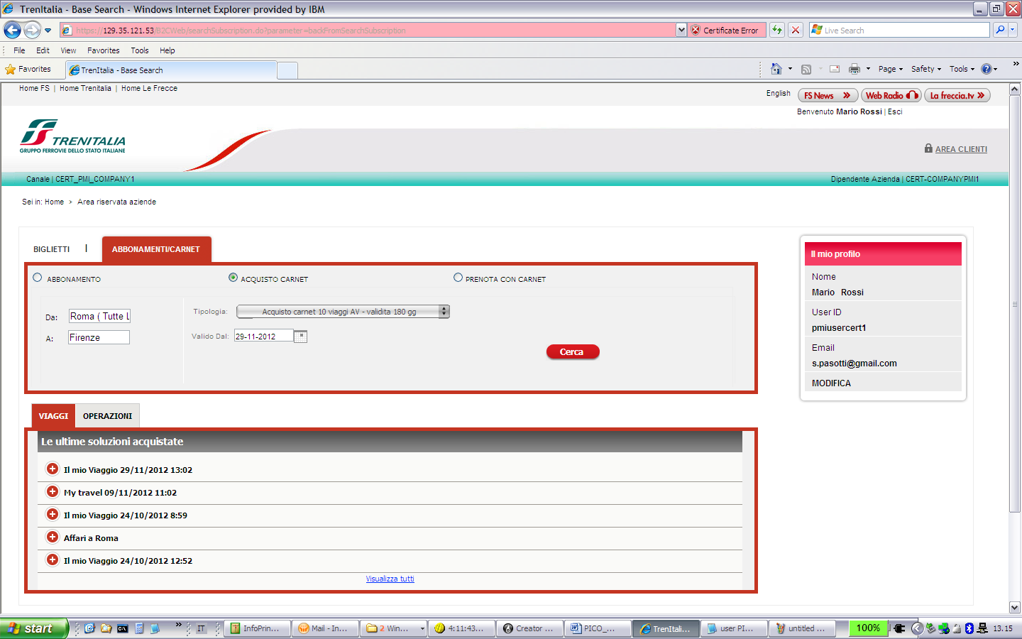Open the View menu
This screenshot has height=639, width=1022.
pyautogui.click(x=68, y=50)
